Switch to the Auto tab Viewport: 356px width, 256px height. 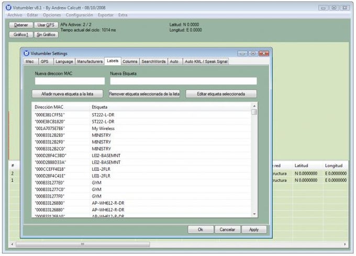[174, 62]
